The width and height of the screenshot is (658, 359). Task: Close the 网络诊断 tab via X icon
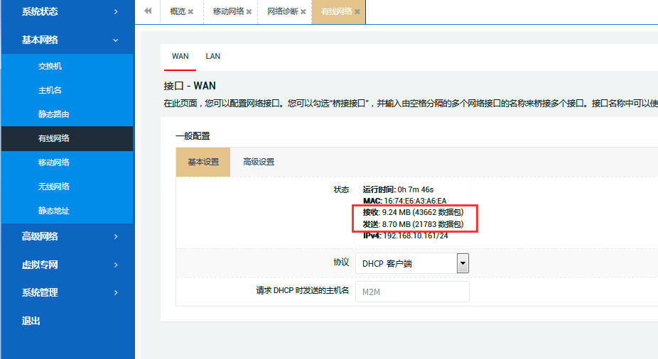(303, 12)
